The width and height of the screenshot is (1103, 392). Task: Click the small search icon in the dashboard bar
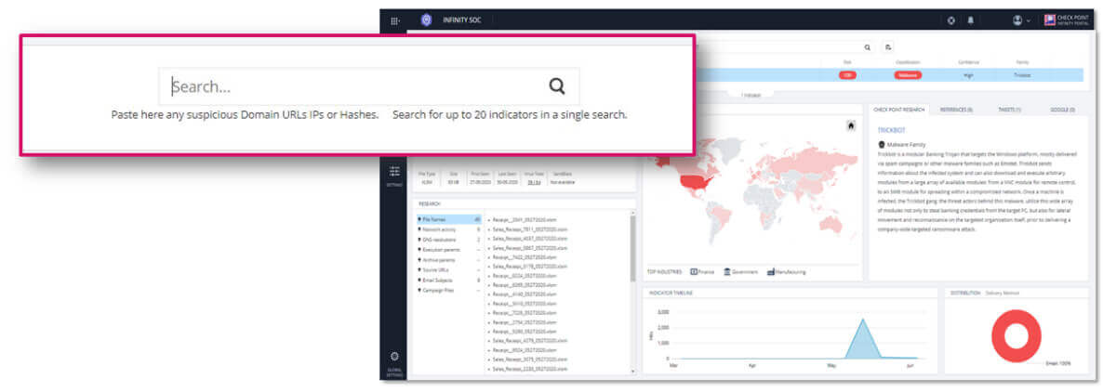click(x=868, y=47)
